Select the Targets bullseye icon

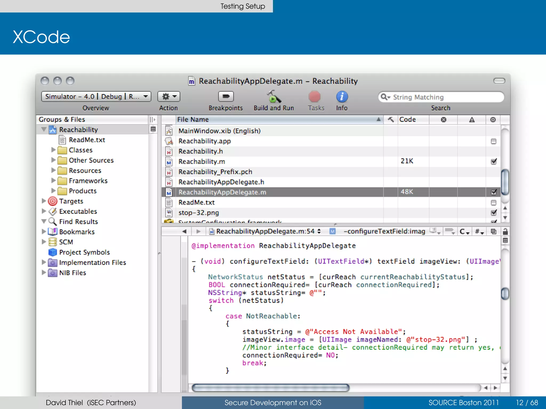coord(53,201)
